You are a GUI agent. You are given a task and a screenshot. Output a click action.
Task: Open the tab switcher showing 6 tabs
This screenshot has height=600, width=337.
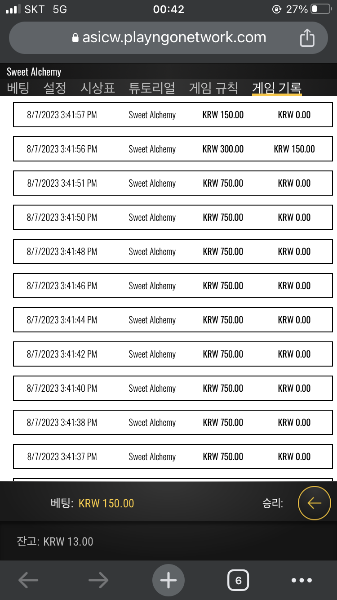coord(238,580)
